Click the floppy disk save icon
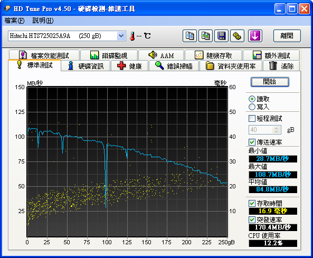Viewport: 313px width, 258px height. (221, 36)
